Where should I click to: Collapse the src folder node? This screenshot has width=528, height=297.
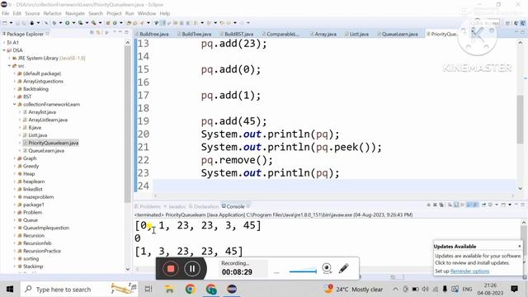tap(9, 66)
